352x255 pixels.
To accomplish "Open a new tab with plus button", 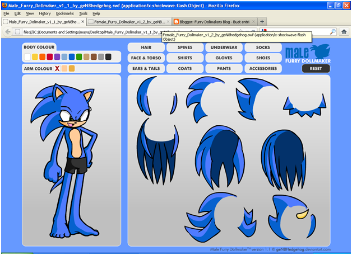I will coord(262,21).
